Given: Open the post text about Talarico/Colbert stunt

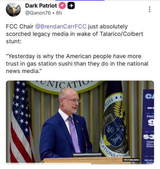Looking at the screenshot, I should click(x=75, y=34).
